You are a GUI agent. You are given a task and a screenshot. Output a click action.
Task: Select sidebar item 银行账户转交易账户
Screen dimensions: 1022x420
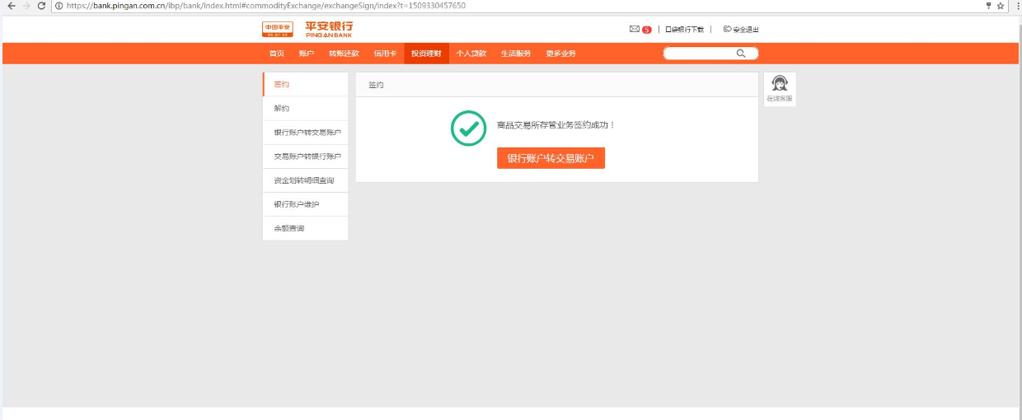pyautogui.click(x=306, y=132)
